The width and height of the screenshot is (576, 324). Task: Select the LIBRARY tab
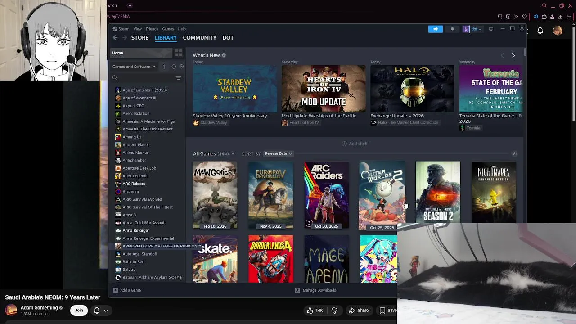coord(166,38)
